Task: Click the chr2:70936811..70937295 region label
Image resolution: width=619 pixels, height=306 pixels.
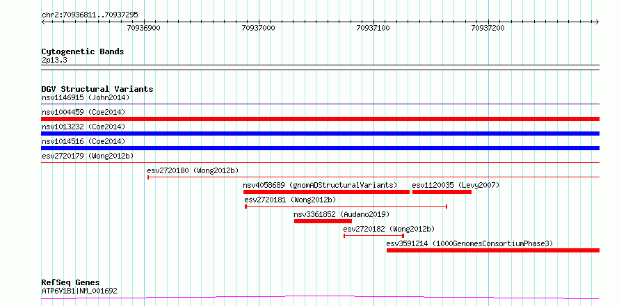Action: pyautogui.click(x=90, y=15)
